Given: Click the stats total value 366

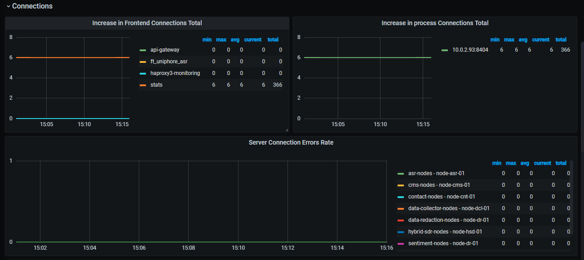Looking at the screenshot, I should [277, 85].
